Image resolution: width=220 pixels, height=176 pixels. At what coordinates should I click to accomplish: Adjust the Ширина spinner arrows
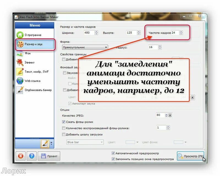pyautogui.click(x=97, y=33)
